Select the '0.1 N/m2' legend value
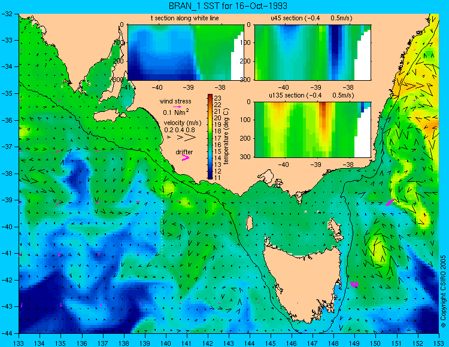This screenshot has width=449, height=347. (x=176, y=112)
